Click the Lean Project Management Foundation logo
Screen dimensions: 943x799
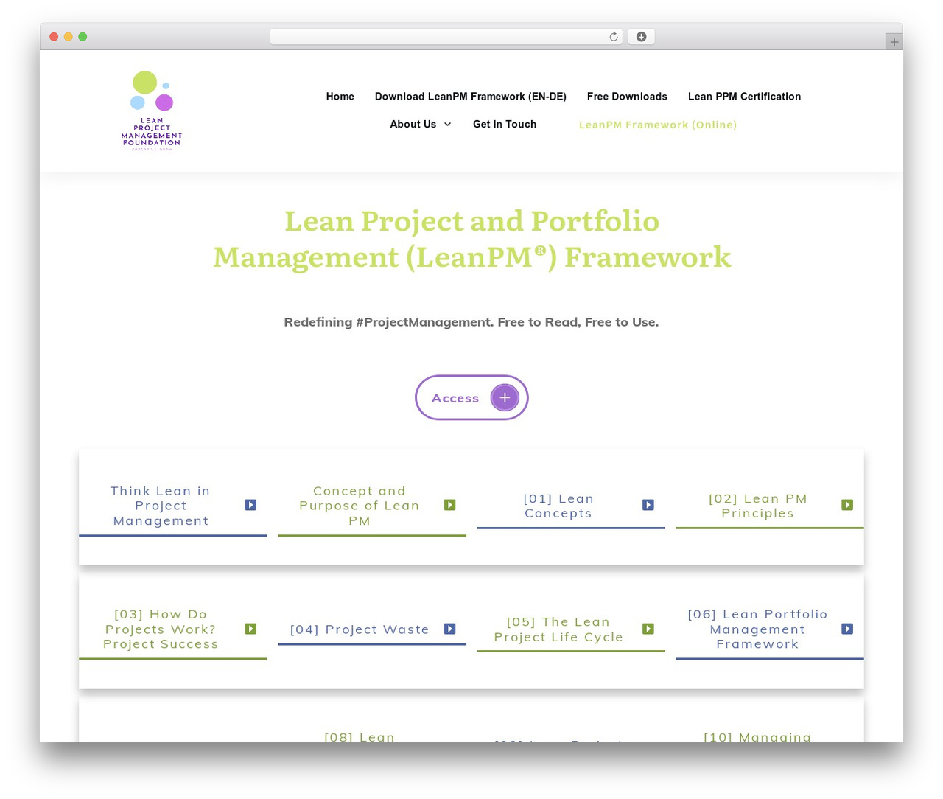coord(152,111)
